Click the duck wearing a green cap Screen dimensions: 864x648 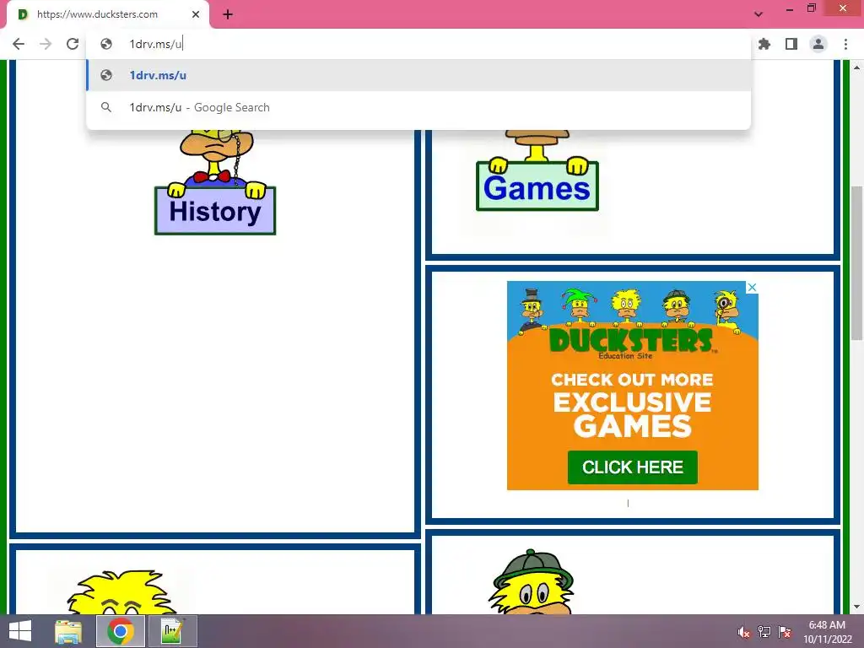(x=532, y=581)
